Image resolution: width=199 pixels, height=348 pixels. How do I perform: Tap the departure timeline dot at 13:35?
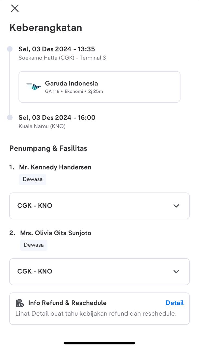pyautogui.click(x=10, y=49)
